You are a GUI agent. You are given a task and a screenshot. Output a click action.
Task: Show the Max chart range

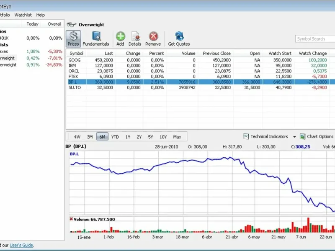pyautogui.click(x=177, y=137)
